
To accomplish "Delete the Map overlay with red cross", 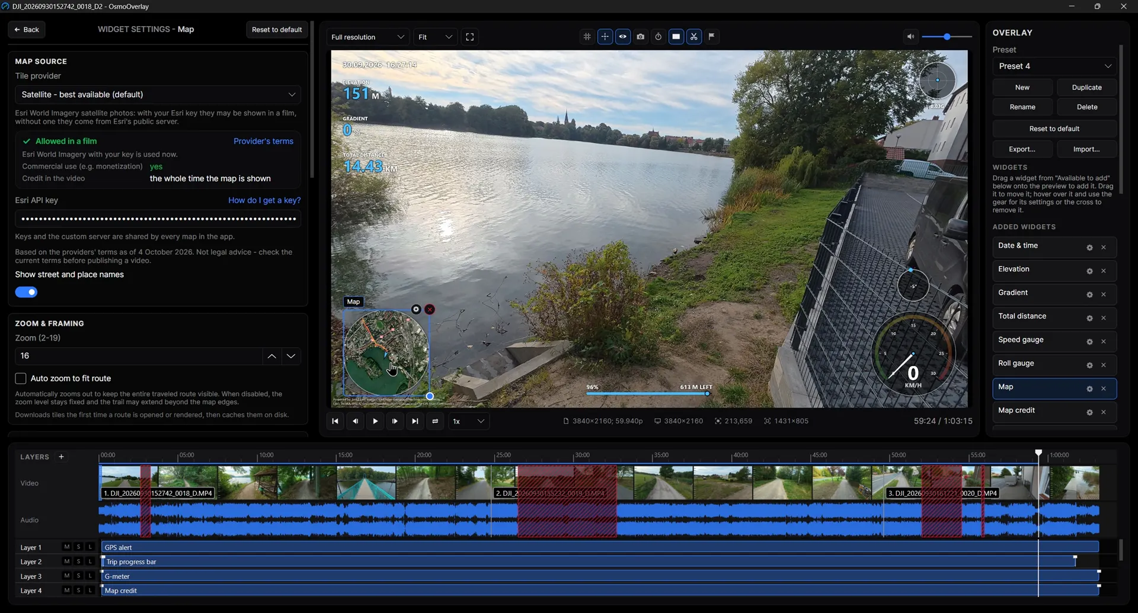I will pos(430,309).
